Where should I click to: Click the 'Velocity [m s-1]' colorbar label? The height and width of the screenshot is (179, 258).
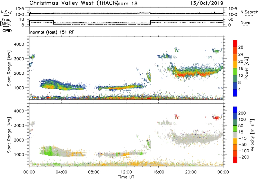[x=252, y=135]
